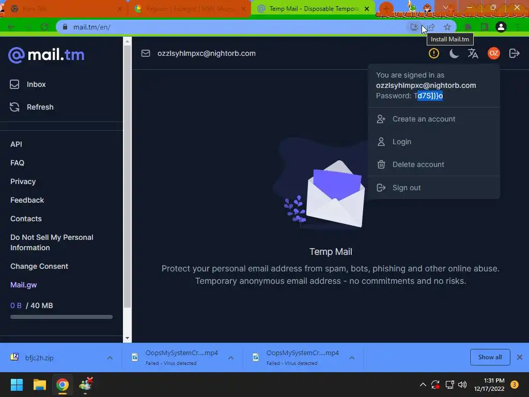Viewport: 529px width, 397px height.
Task: Show hidden system tray icons
Action: tap(423, 385)
